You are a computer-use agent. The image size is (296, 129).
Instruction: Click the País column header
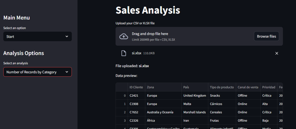click(186, 87)
